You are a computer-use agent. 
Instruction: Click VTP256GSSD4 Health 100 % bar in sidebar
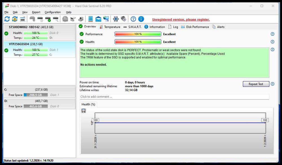pyautogui.click(x=36, y=50)
